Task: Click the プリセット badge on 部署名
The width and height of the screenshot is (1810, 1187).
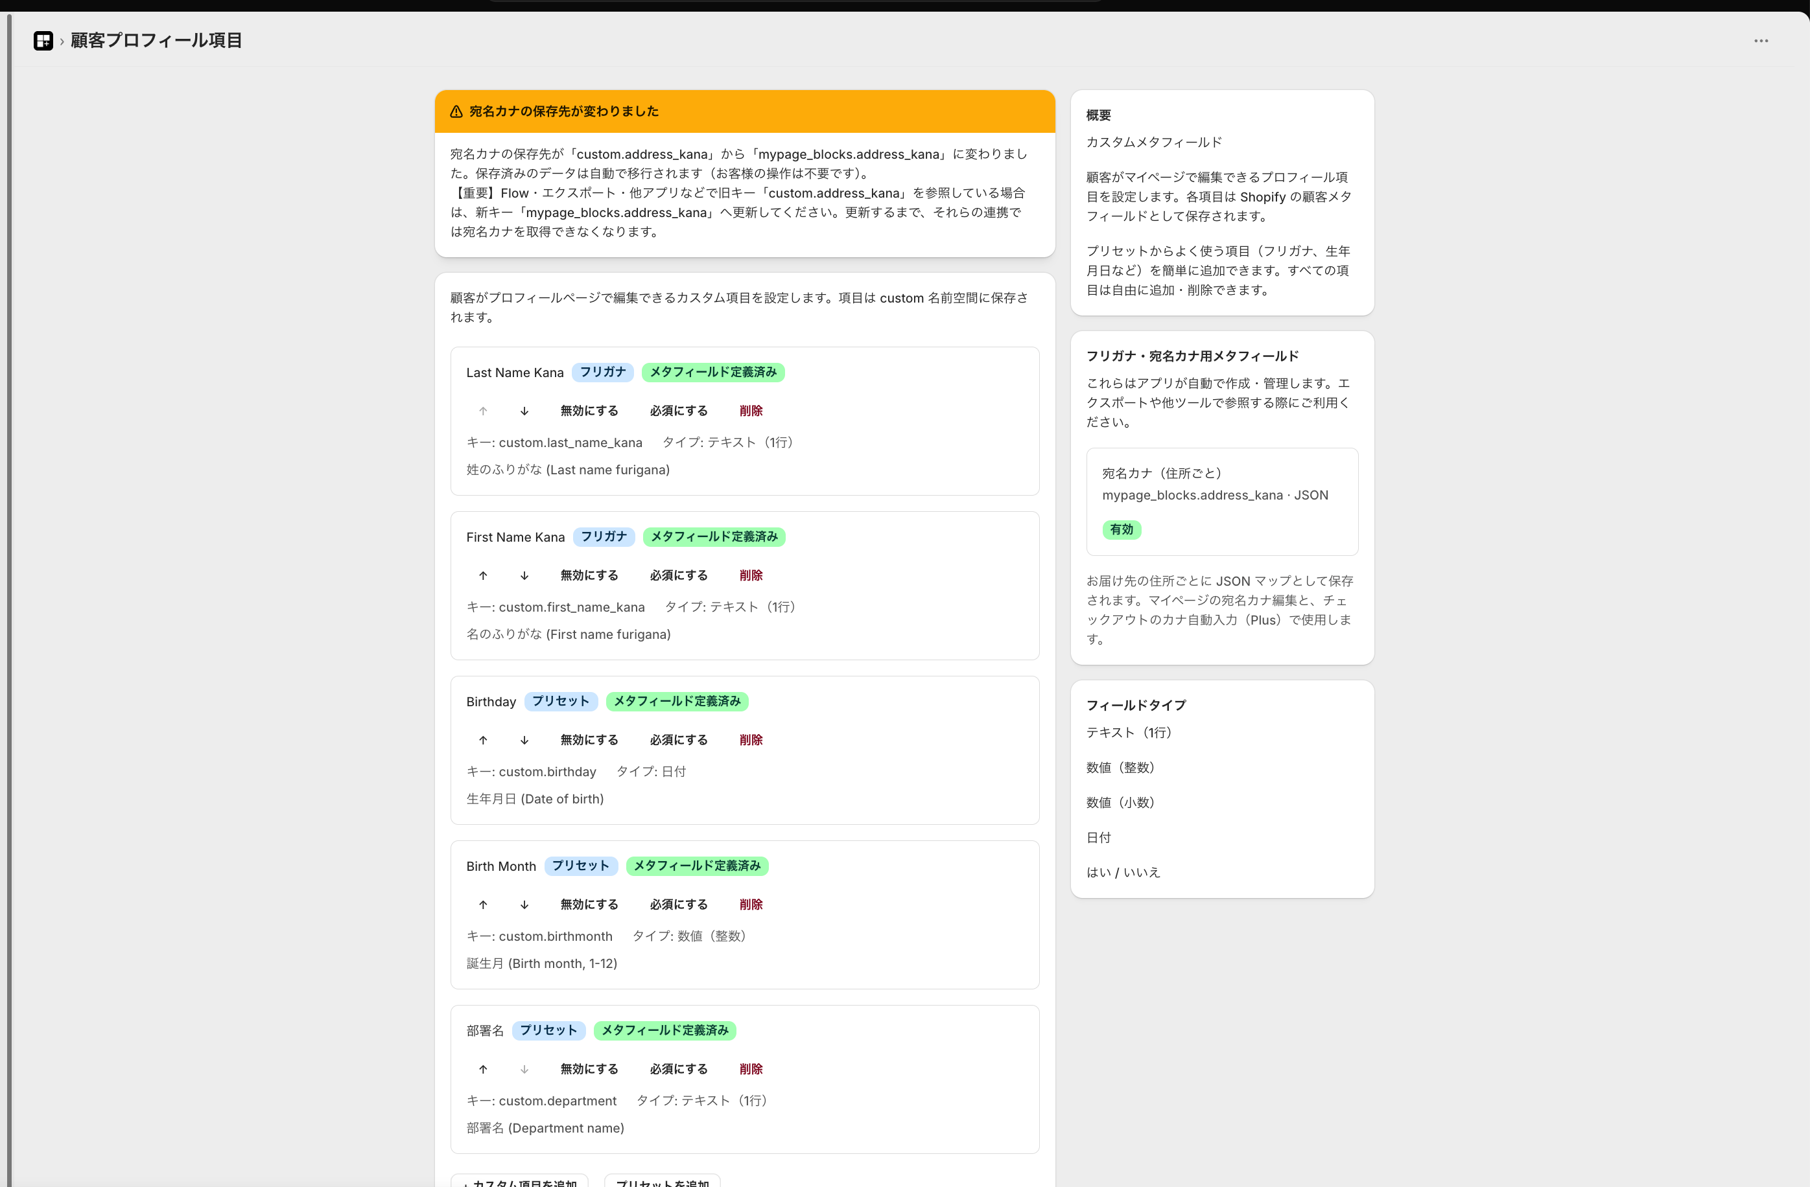Action: coord(548,1030)
